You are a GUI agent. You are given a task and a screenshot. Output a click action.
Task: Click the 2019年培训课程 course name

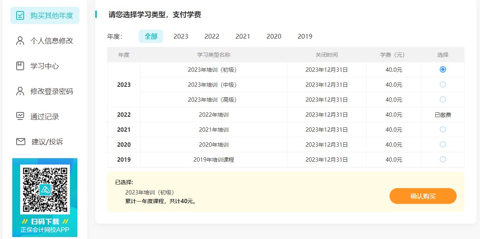tap(214, 160)
